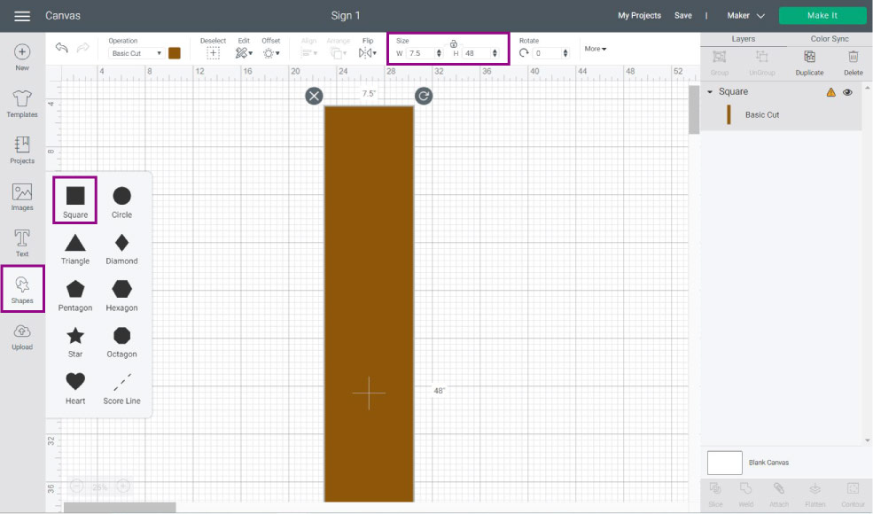Click the Make It button
The image size is (873, 514).
(x=822, y=15)
